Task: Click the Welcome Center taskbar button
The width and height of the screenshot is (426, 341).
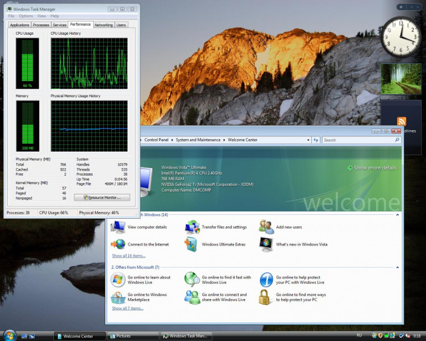Action: click(x=80, y=336)
